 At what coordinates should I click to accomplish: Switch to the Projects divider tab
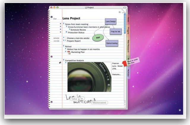[128, 31]
